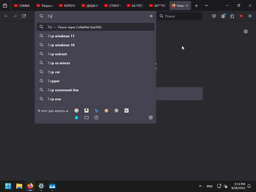Choose suggestion 7zipper

tap(95, 81)
